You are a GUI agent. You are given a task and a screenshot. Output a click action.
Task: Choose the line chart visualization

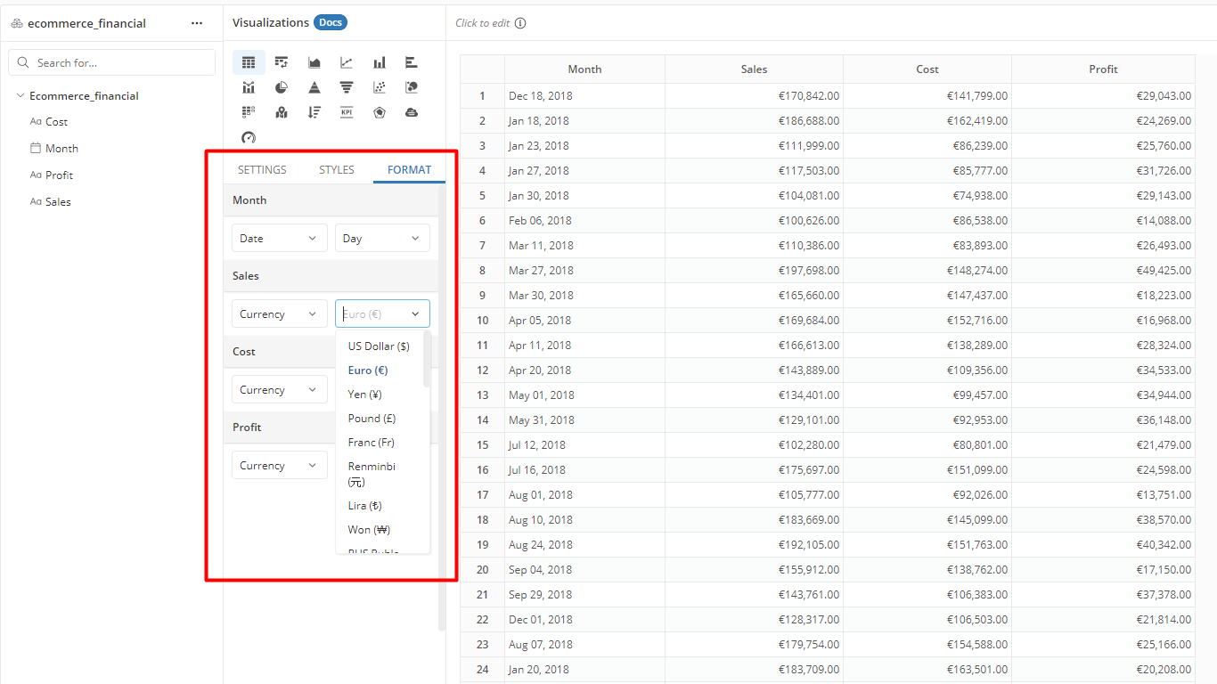pos(347,61)
